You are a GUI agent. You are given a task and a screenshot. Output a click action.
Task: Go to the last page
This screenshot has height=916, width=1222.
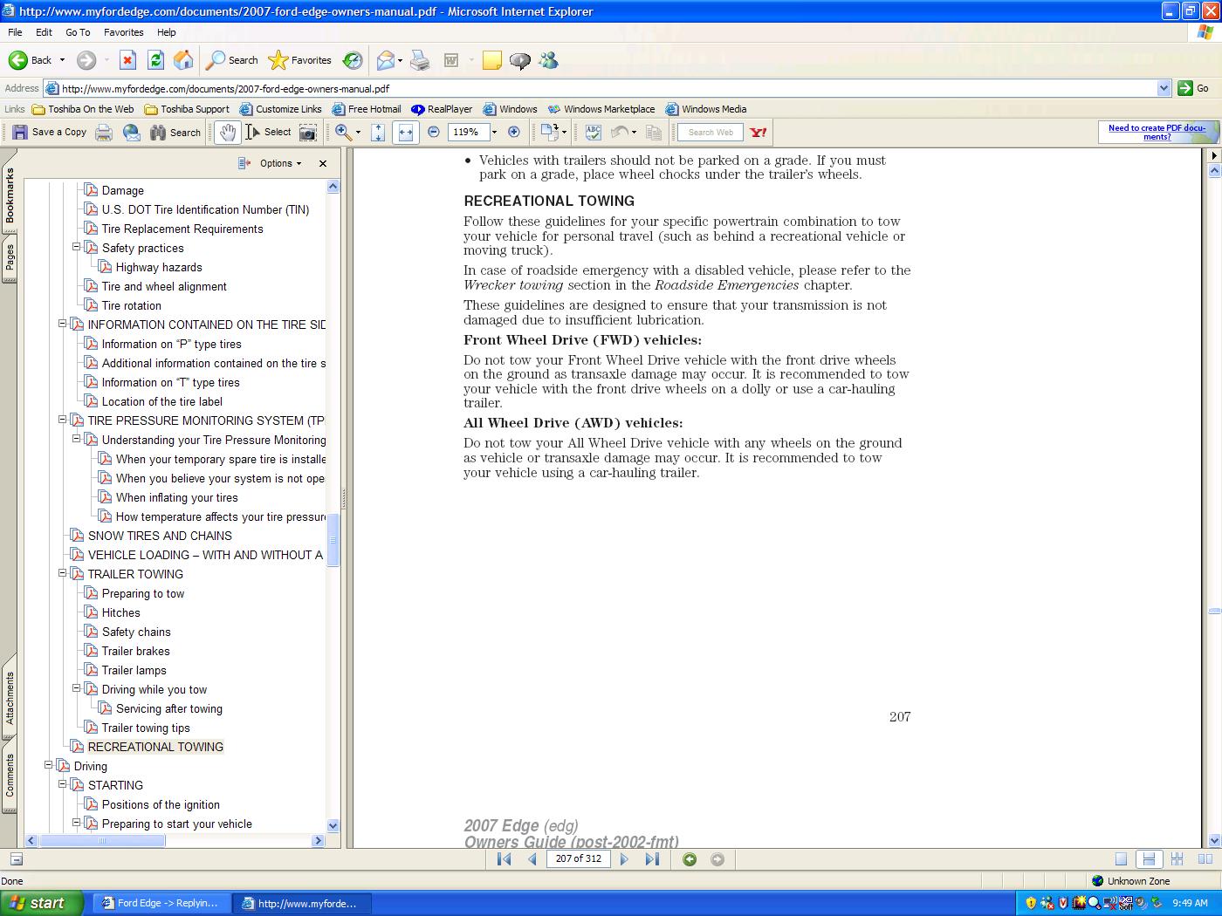652,859
